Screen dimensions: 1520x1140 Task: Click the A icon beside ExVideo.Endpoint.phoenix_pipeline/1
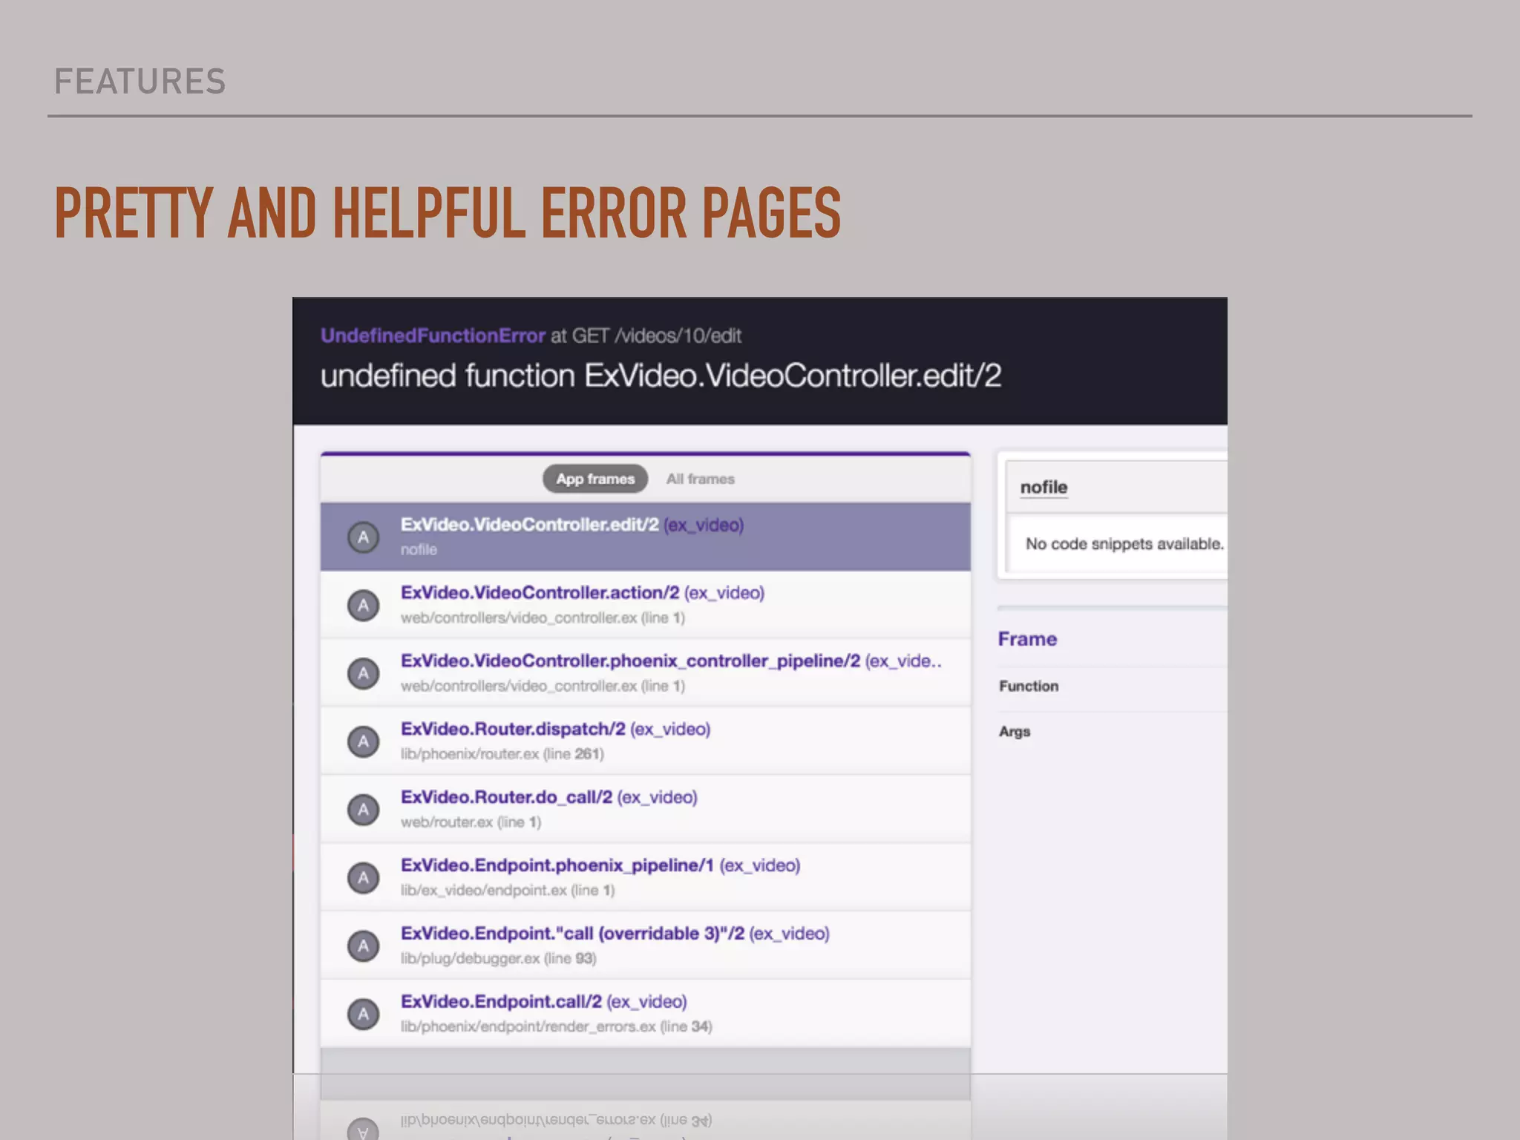tap(364, 877)
